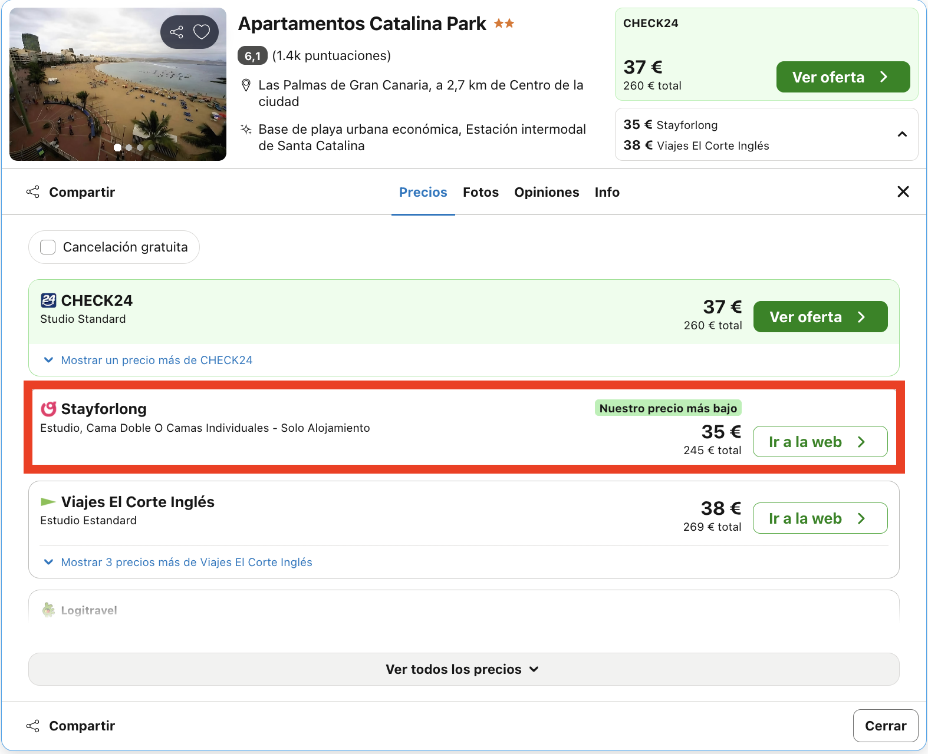Open the Opiniones tab

click(547, 192)
